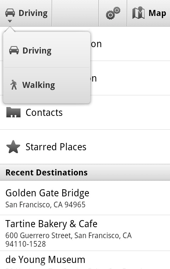Switch to Map view button
Screen dimensions: 170x269
coord(149,13)
